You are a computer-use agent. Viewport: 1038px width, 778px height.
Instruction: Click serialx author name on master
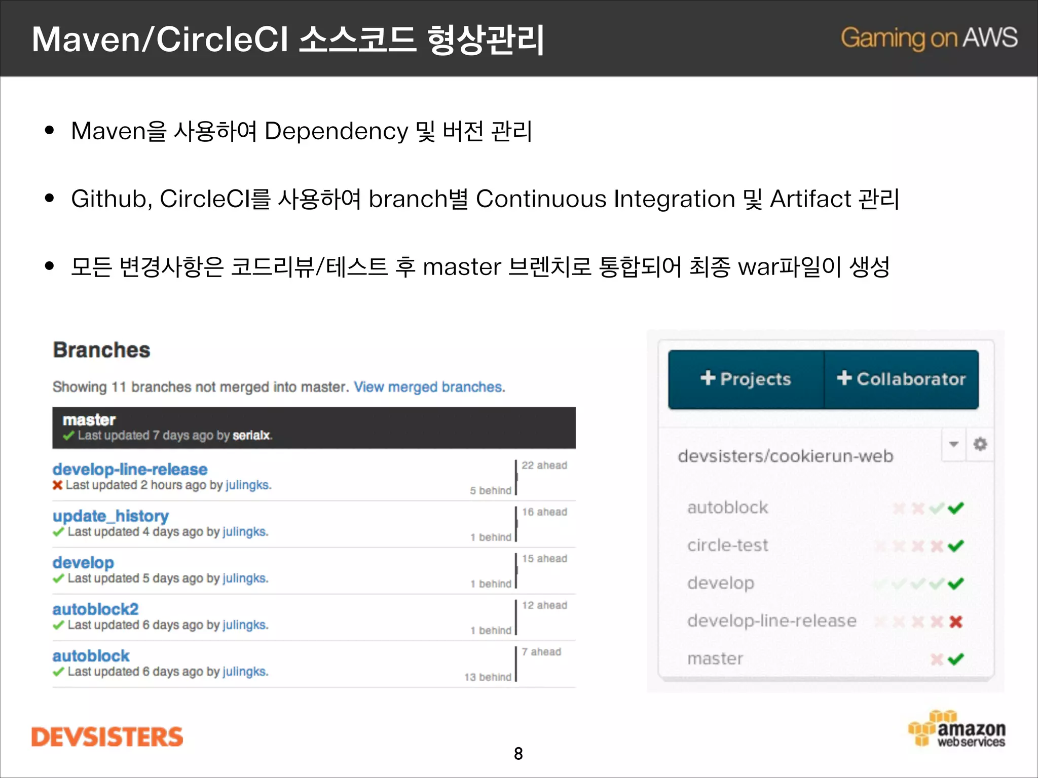pos(251,436)
